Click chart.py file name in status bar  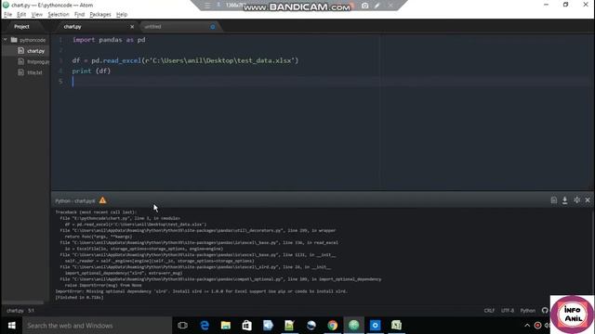[15, 311]
